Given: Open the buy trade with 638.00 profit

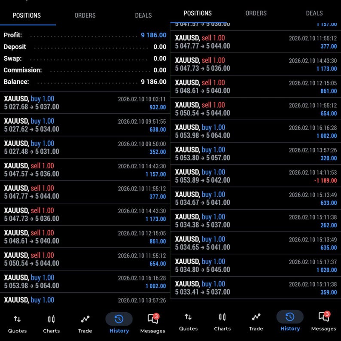Looking at the screenshot, I should [x=85, y=125].
